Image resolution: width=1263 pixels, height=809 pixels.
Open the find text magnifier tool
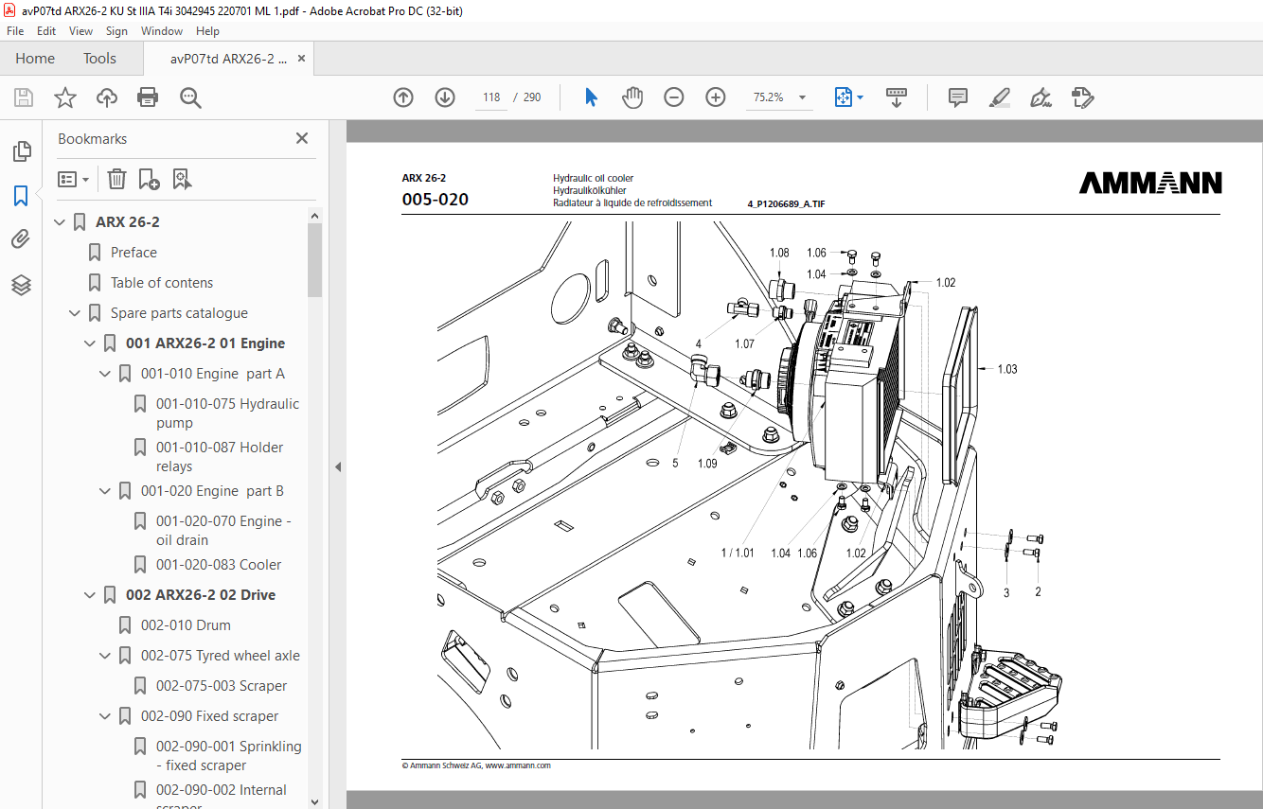click(190, 97)
